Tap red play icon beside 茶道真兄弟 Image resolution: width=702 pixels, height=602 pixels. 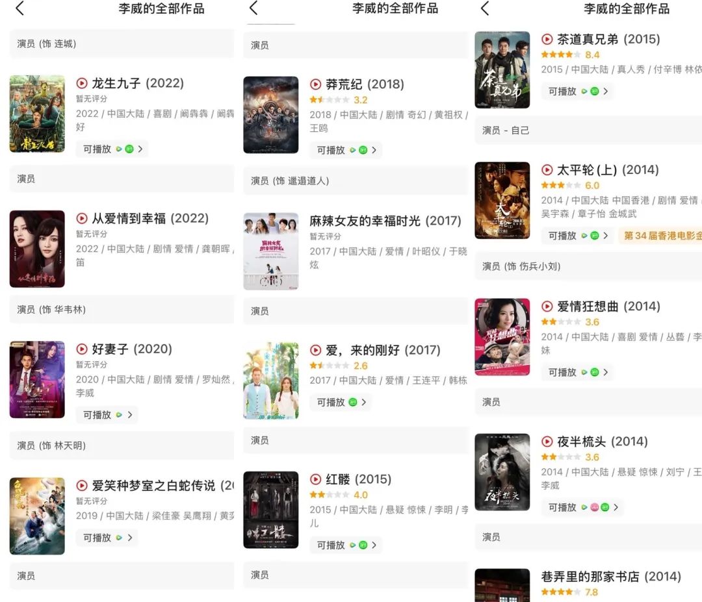click(x=547, y=40)
